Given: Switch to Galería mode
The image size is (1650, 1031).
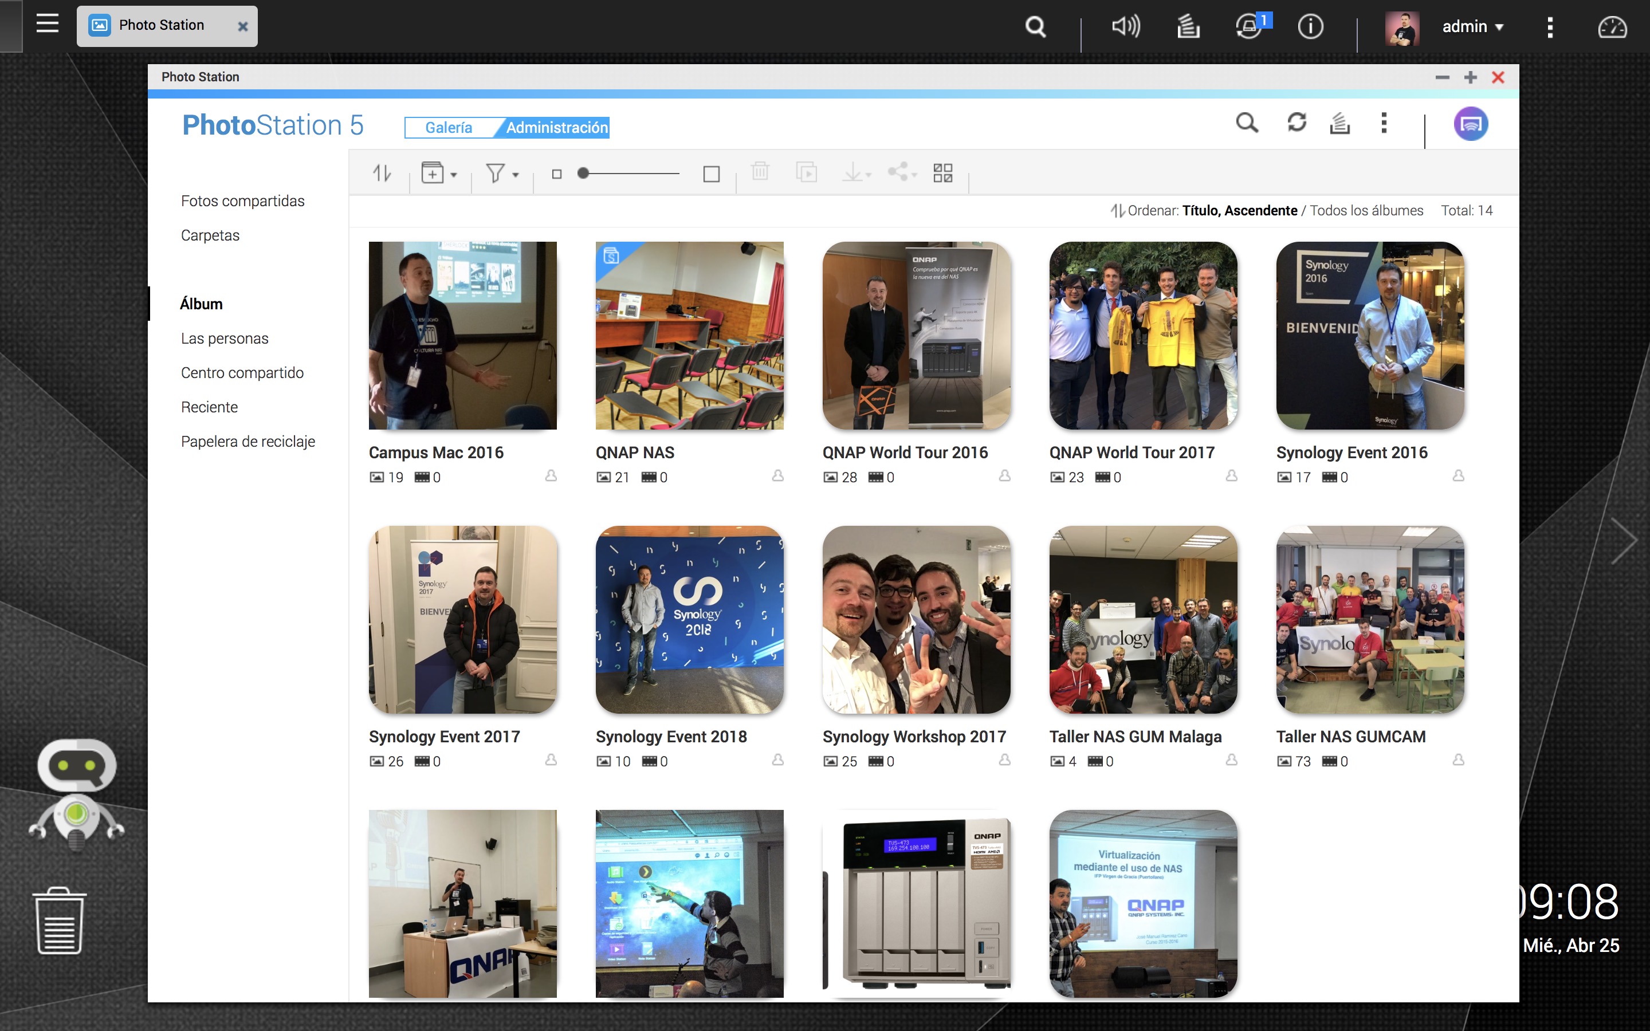Looking at the screenshot, I should tap(448, 128).
